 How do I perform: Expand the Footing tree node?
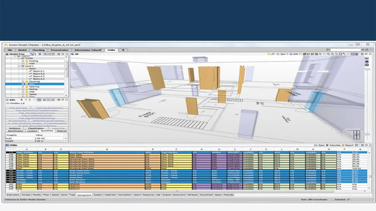click(23, 61)
